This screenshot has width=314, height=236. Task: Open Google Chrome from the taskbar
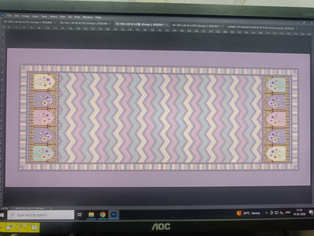[x=102, y=215]
